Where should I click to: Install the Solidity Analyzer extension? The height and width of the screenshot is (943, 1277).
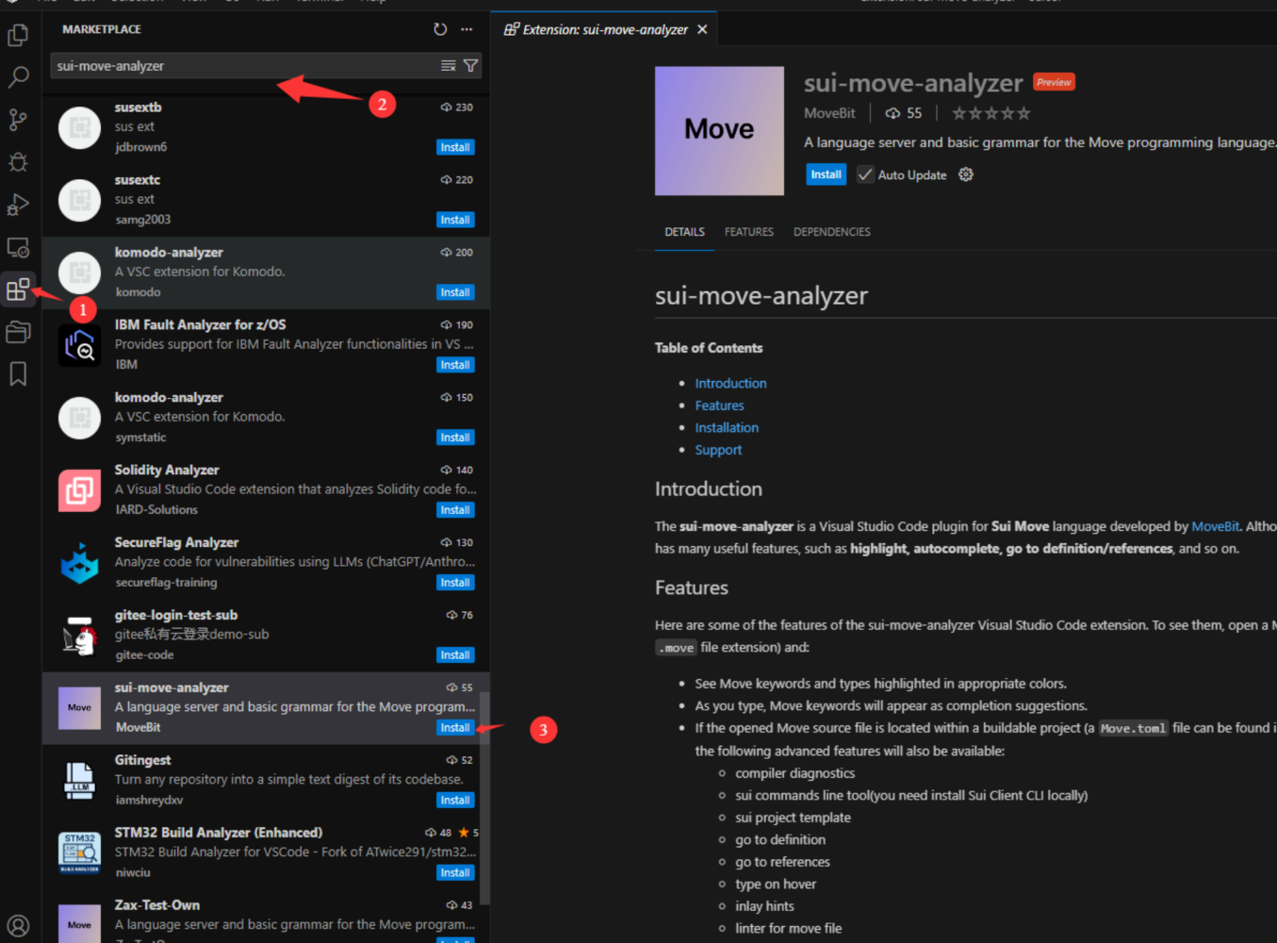(x=455, y=510)
